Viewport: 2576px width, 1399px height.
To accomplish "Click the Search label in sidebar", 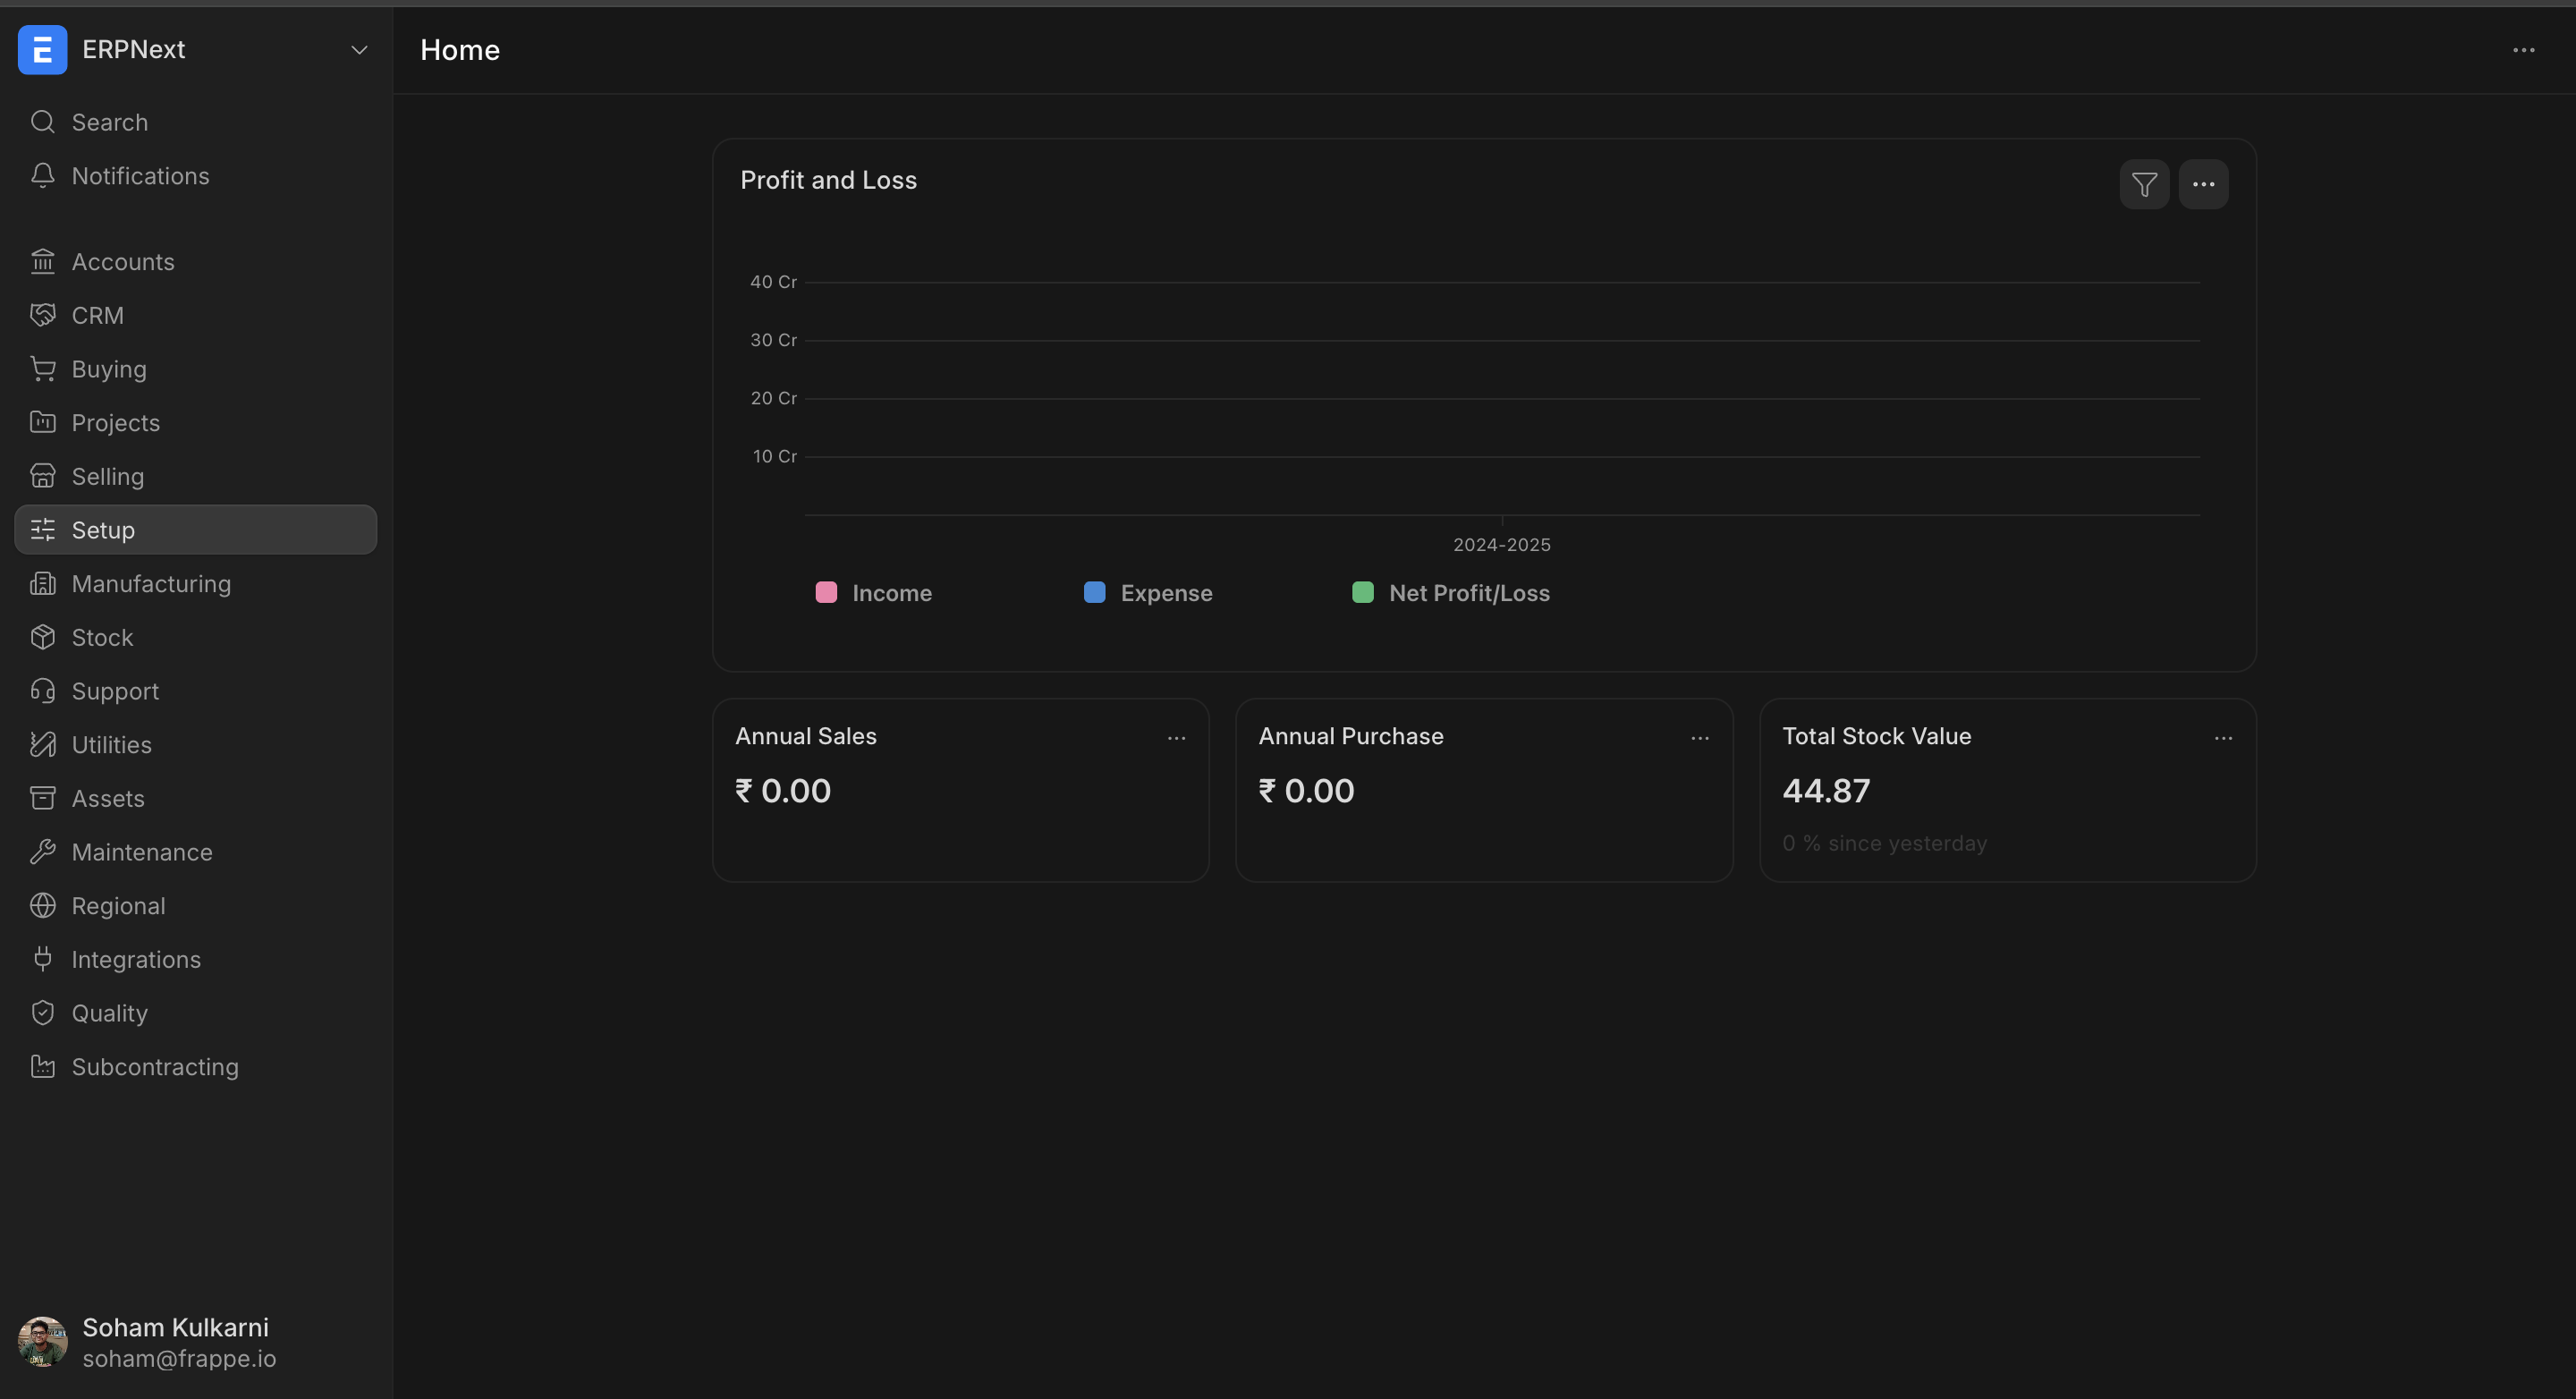I will 110,122.
